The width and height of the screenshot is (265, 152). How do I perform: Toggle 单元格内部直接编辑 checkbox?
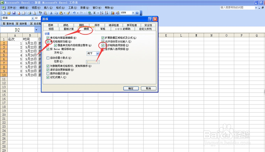click(x=48, y=38)
